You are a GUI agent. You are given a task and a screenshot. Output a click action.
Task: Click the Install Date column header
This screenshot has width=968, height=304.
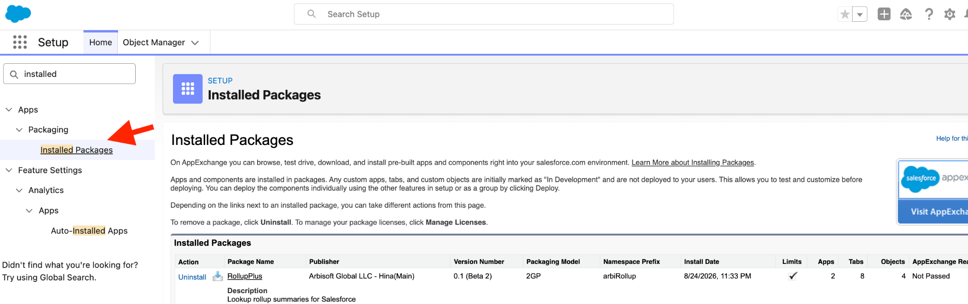(x=701, y=262)
